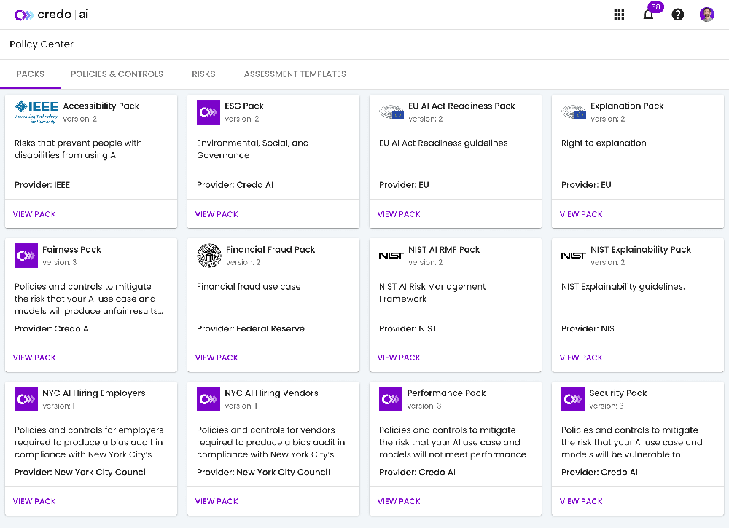729x528 pixels.
Task: Click the Performance Pack title
Action: pos(446,393)
